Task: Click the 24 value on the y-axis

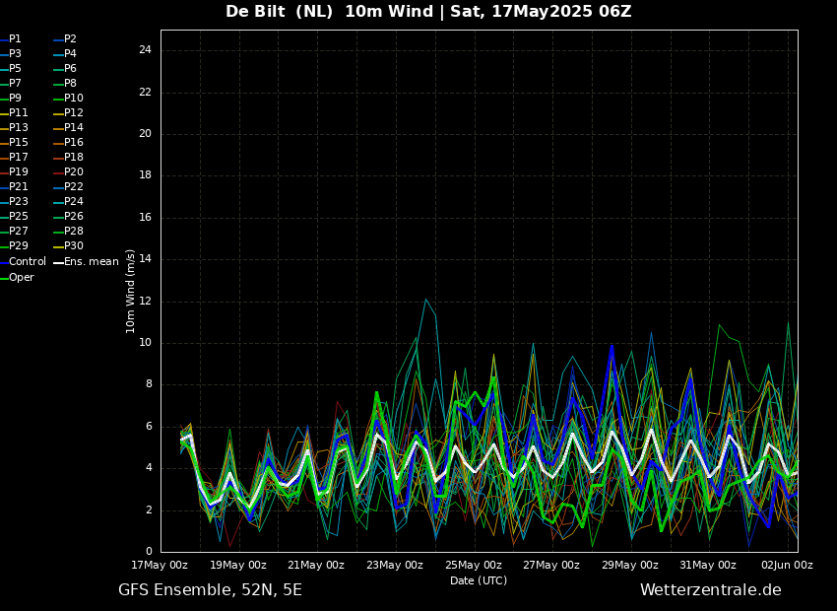Action: pyautogui.click(x=144, y=50)
